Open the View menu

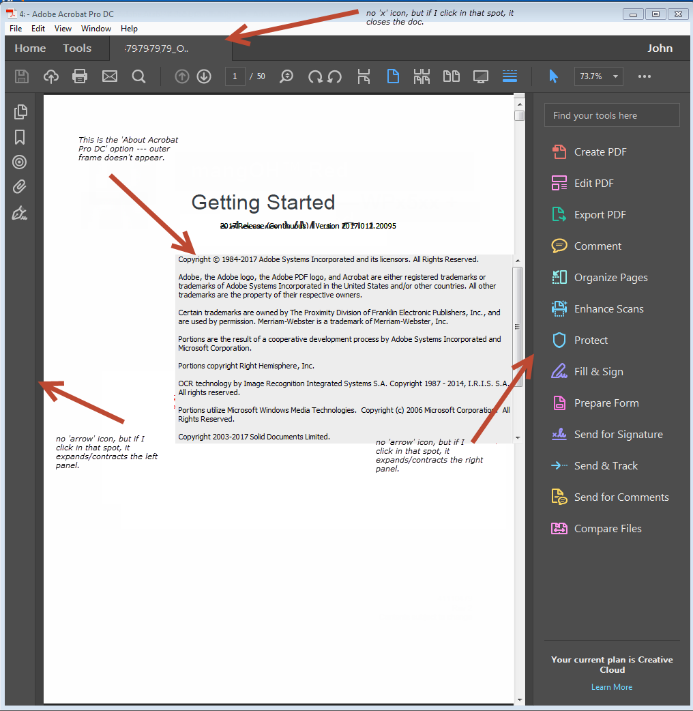point(63,29)
